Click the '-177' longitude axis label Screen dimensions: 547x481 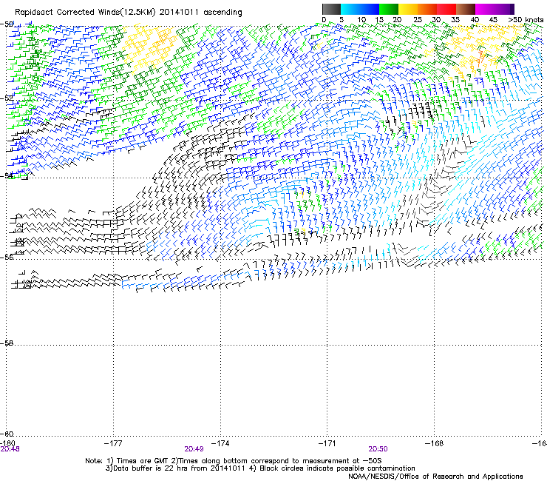(113, 443)
